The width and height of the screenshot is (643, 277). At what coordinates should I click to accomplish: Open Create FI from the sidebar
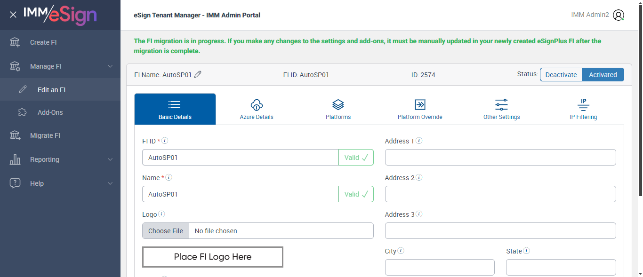pos(43,42)
